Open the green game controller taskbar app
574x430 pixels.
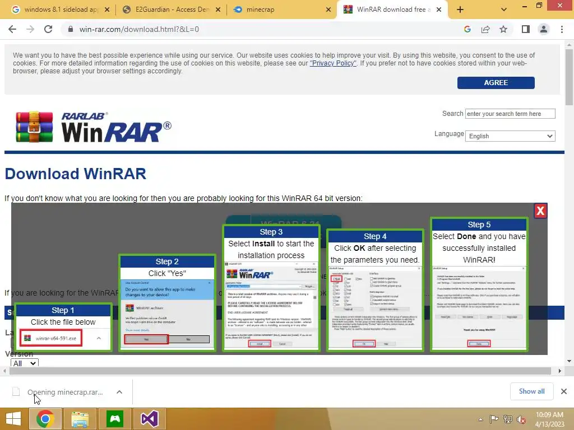(x=115, y=419)
